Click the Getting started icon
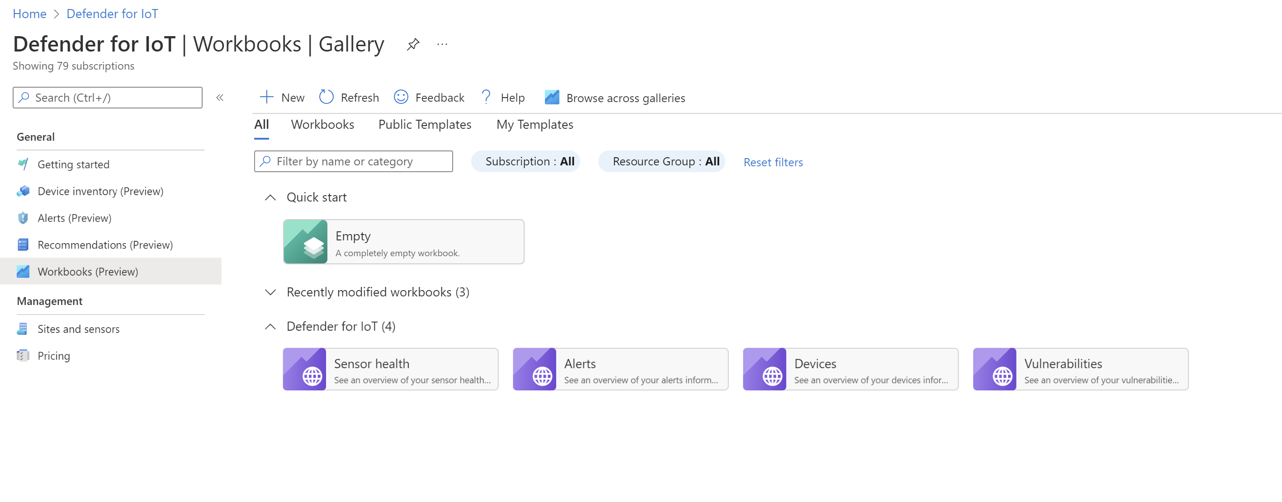1282x502 pixels. pos(24,164)
